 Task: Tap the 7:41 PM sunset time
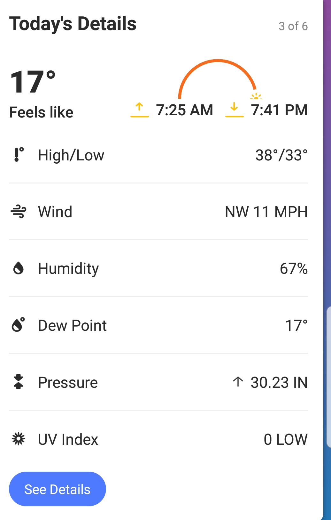click(279, 110)
